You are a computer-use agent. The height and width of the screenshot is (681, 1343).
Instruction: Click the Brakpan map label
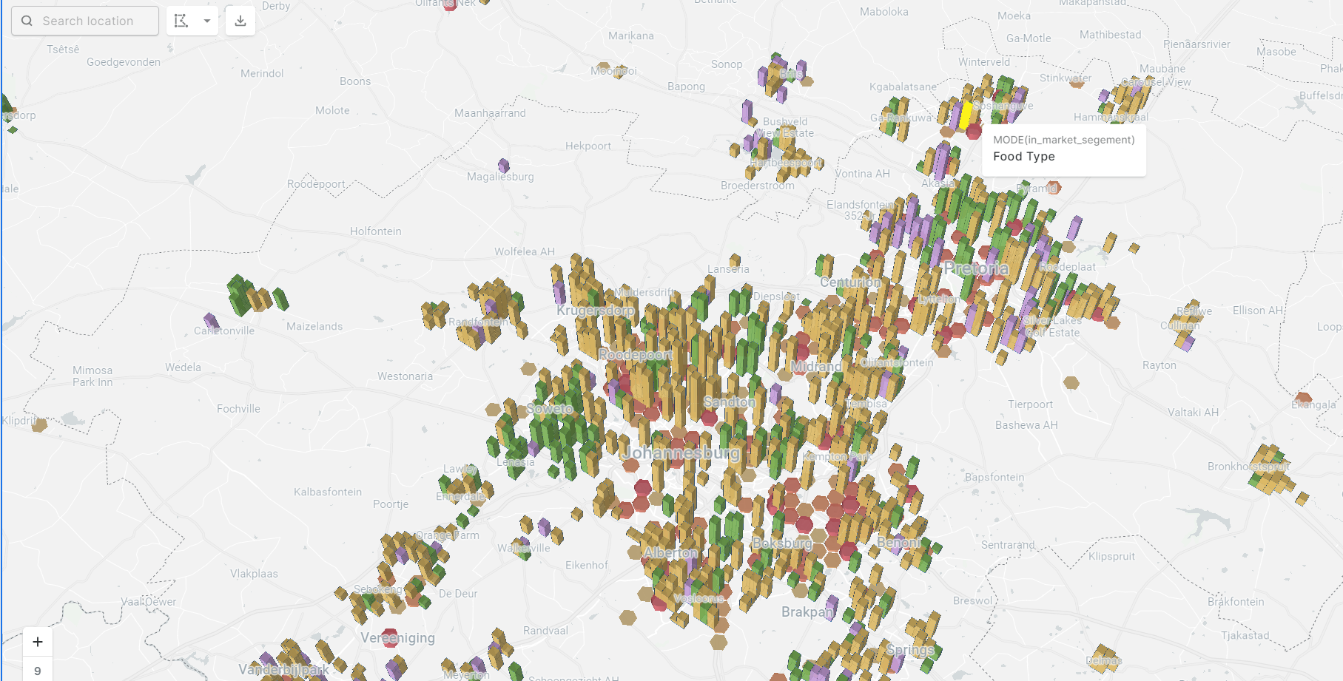pyautogui.click(x=807, y=612)
